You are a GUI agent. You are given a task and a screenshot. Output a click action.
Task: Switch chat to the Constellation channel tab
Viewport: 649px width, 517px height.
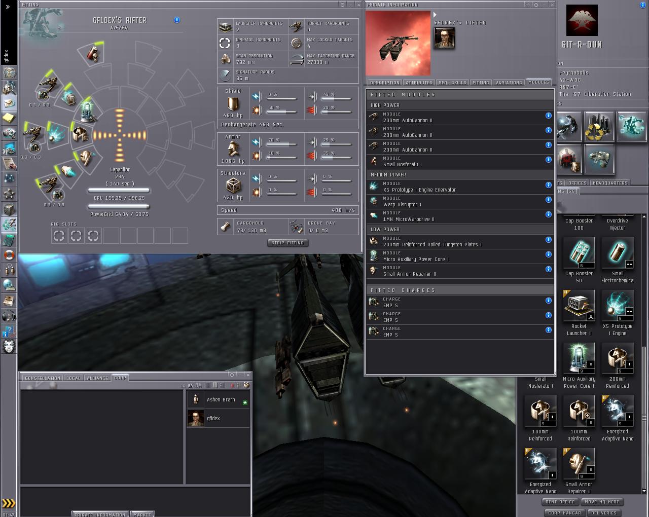click(43, 378)
